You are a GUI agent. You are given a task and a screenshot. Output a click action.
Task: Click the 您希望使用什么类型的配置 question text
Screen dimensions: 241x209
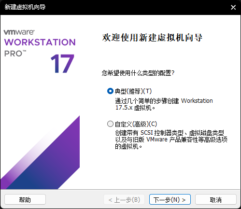click(138, 73)
